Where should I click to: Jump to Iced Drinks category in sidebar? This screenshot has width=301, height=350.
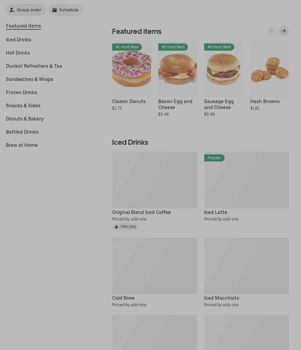coord(19,40)
